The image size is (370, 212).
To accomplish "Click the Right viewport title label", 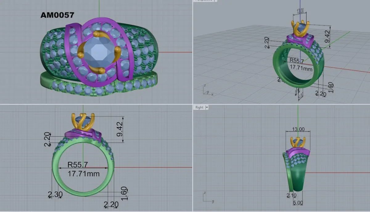I will tap(199, 107).
